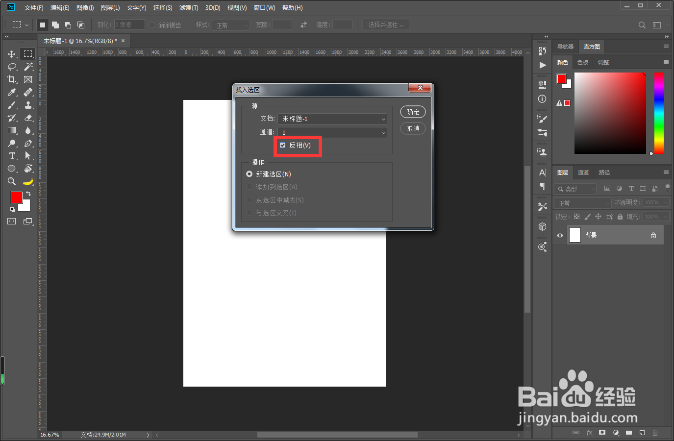The height and width of the screenshot is (441, 674).
Task: Swap foreground and background colors
Action: click(x=28, y=194)
